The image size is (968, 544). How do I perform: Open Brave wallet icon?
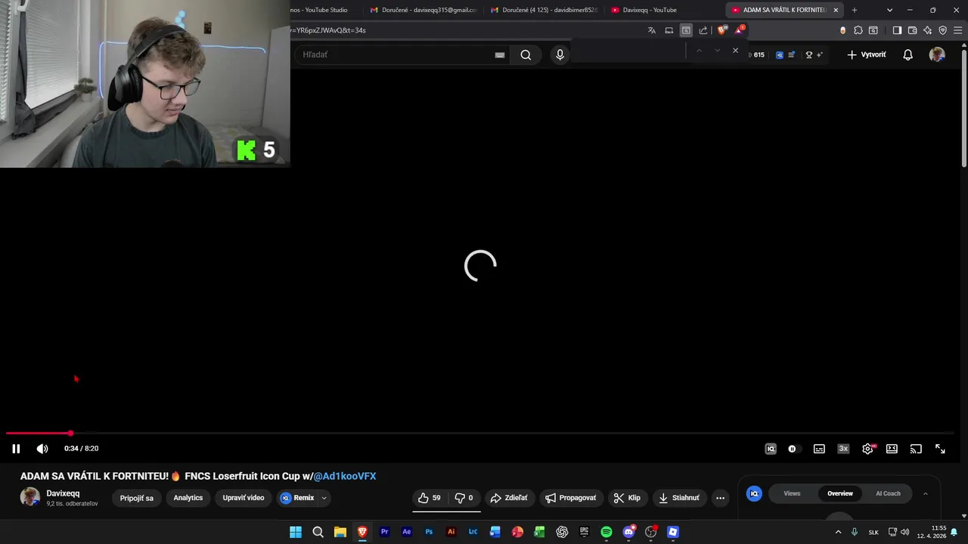pos(912,30)
